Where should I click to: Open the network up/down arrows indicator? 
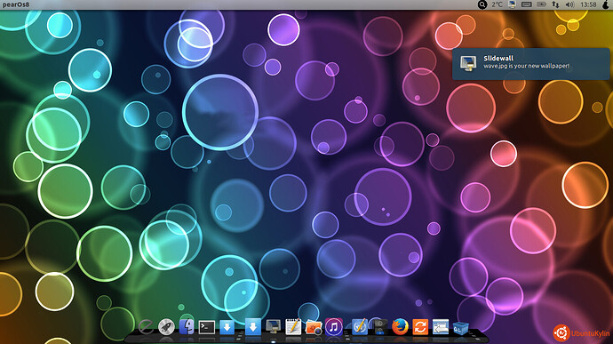point(555,4)
